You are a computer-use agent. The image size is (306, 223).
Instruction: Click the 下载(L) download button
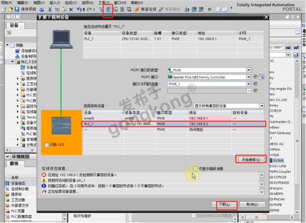click(x=224, y=205)
